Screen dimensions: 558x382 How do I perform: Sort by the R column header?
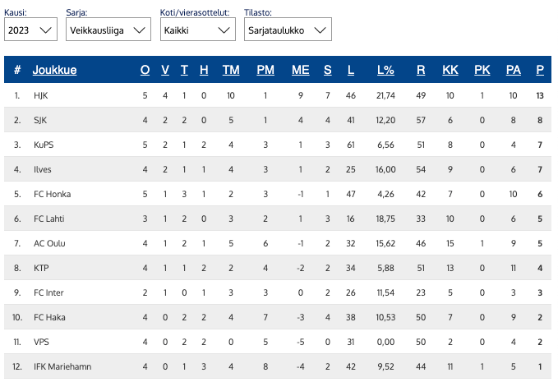421,71
